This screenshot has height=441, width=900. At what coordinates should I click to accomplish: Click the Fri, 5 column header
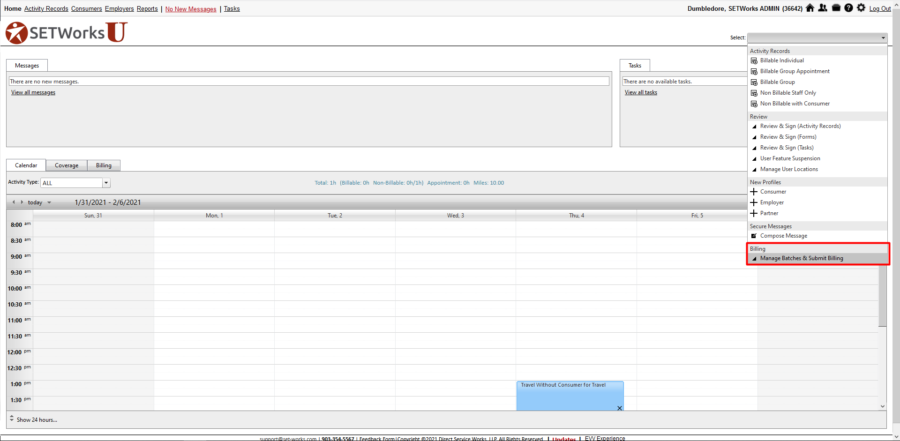(x=697, y=216)
